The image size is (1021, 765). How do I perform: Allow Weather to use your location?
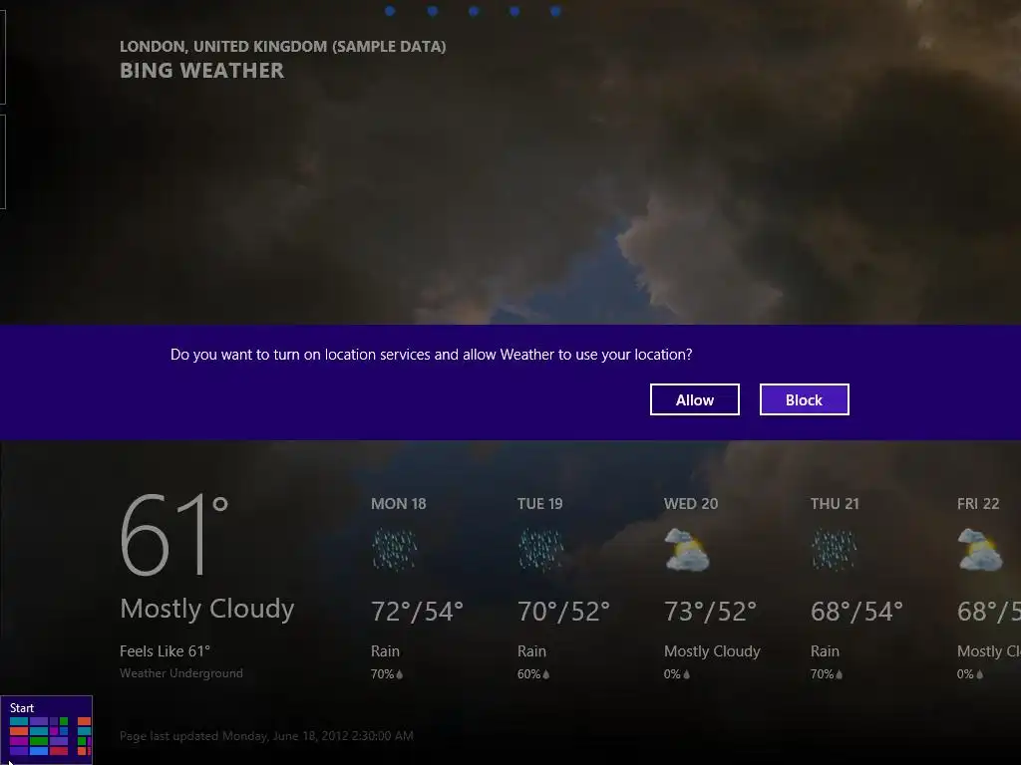pos(694,399)
